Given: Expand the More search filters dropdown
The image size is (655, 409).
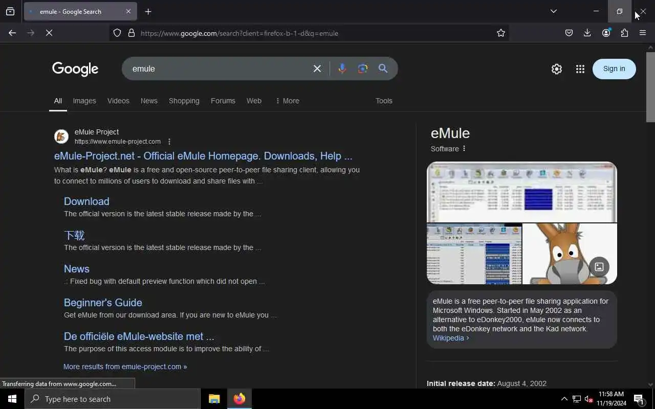Looking at the screenshot, I should point(287,101).
